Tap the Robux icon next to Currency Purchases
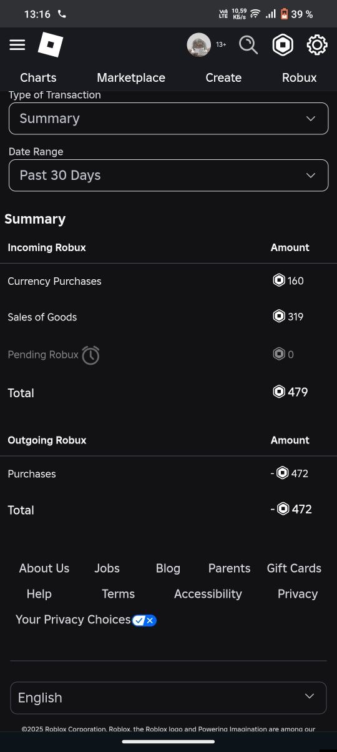This screenshot has width=337, height=752. click(x=279, y=280)
